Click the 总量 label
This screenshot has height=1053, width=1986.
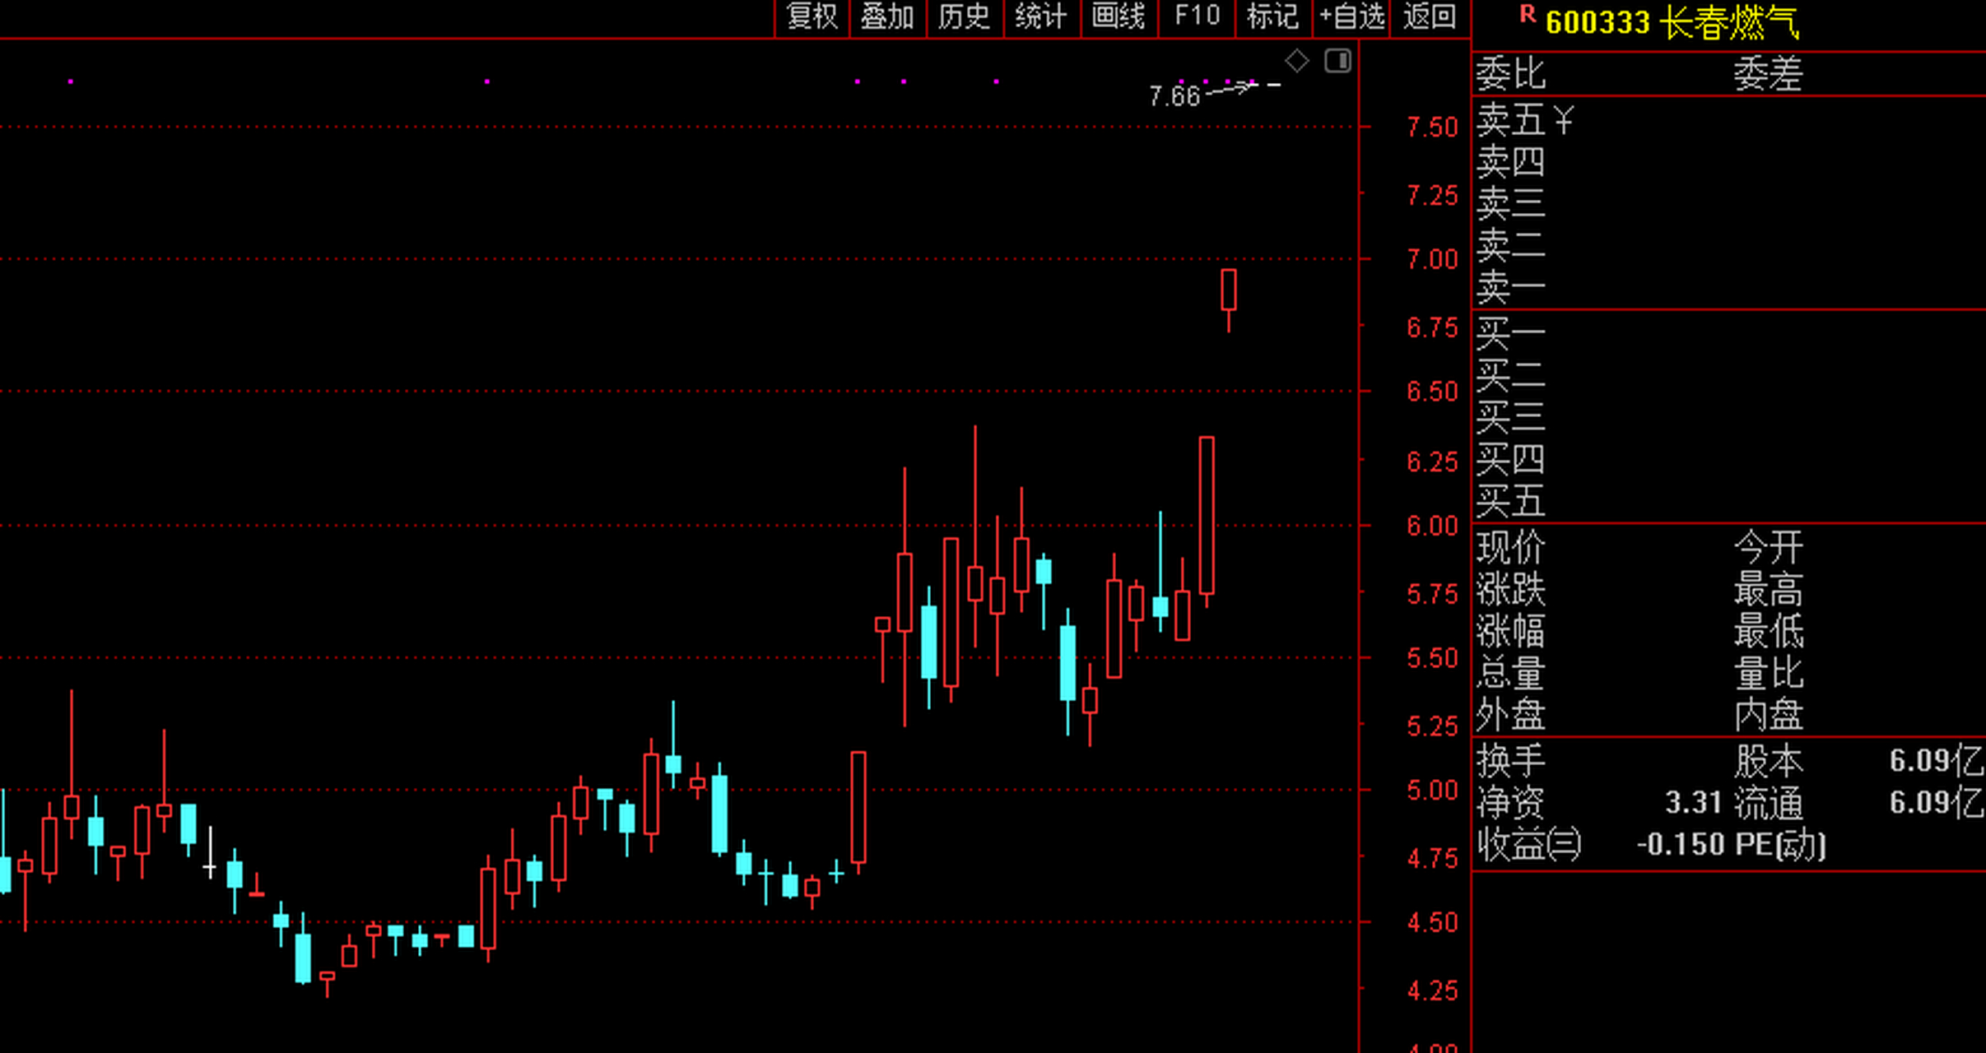tap(1510, 673)
